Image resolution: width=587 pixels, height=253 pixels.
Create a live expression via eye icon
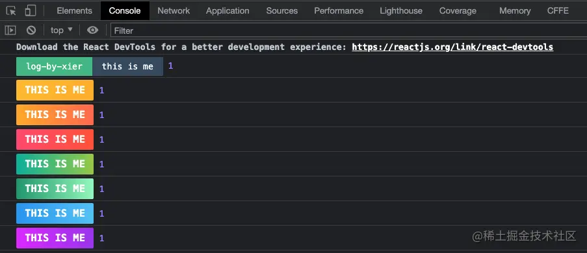click(92, 30)
